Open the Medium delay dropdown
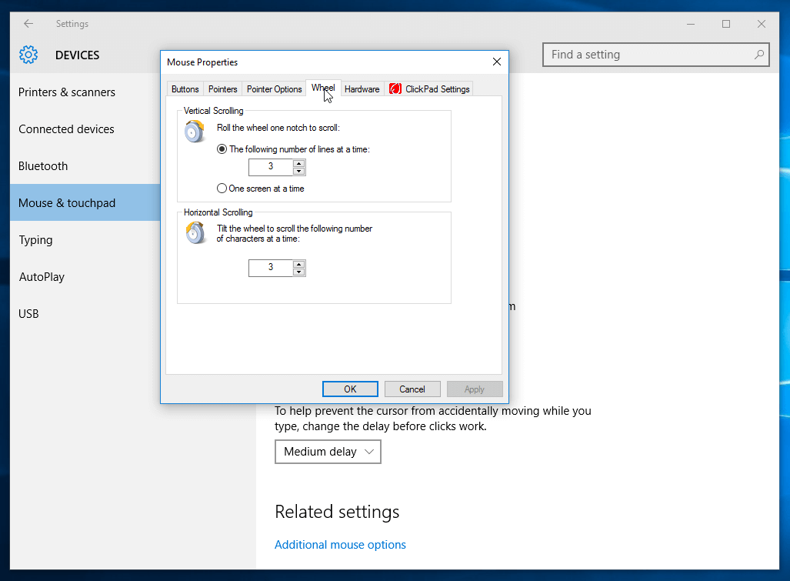 (328, 452)
